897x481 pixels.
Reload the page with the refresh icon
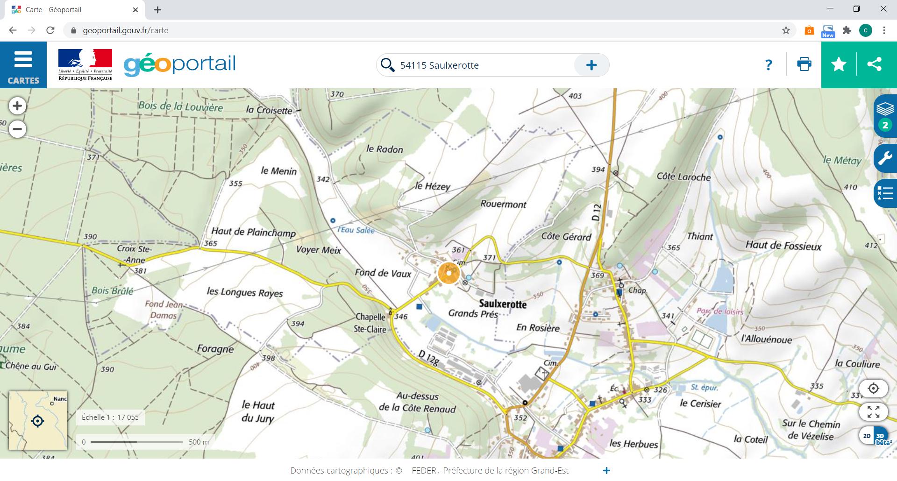(50, 30)
